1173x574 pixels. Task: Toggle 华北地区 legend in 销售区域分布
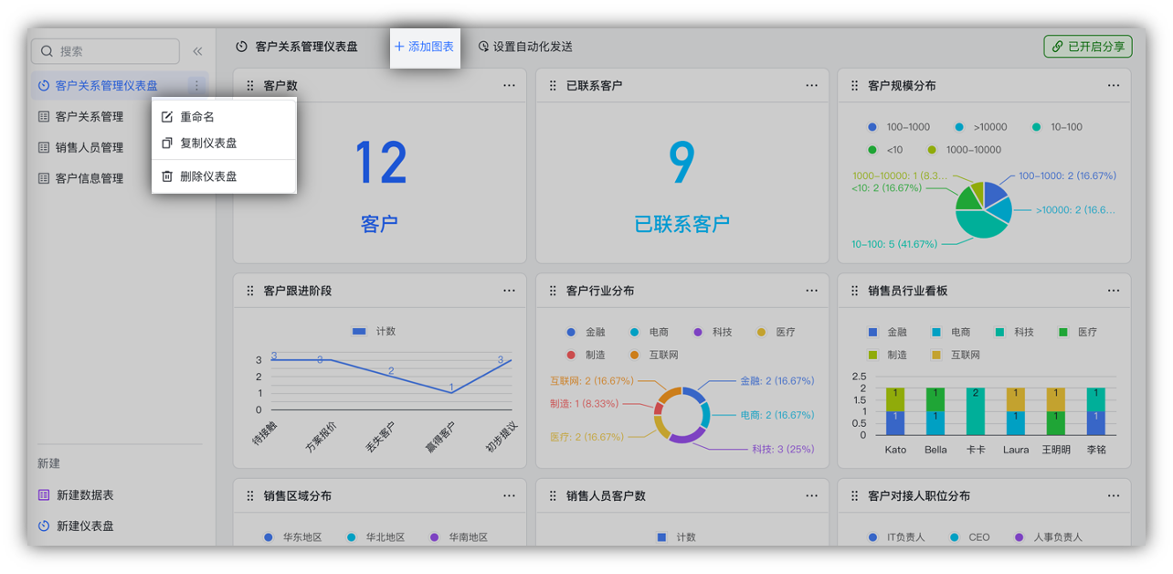coord(375,537)
